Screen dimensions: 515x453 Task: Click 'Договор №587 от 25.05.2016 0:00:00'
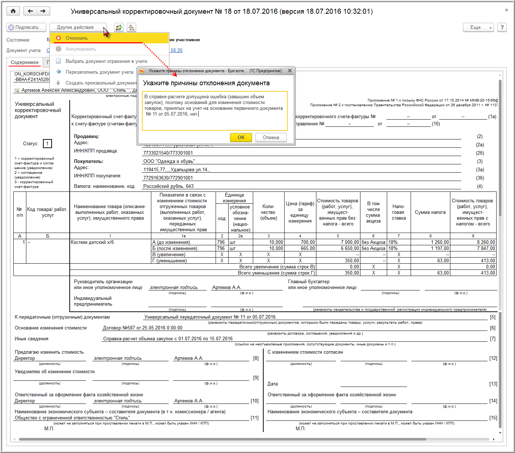coord(143,328)
